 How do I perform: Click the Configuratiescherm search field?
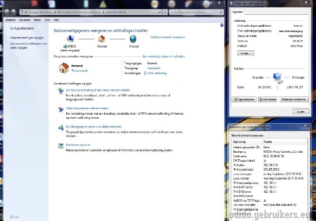point(197,12)
